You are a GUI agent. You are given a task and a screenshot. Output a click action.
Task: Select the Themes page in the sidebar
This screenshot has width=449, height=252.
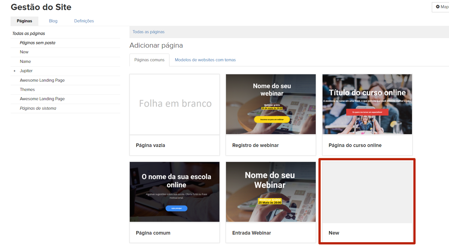point(27,89)
